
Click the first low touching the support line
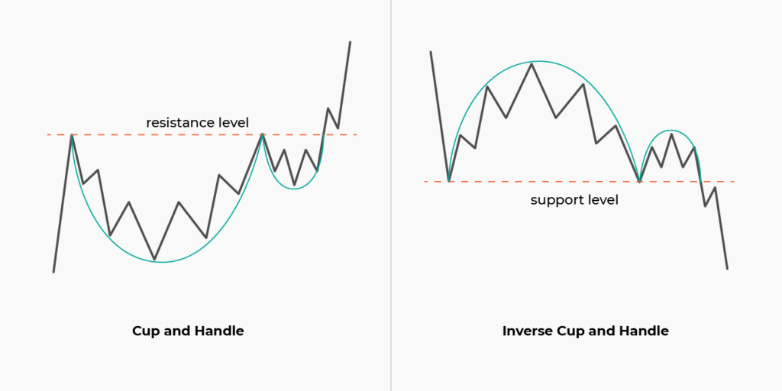(449, 181)
